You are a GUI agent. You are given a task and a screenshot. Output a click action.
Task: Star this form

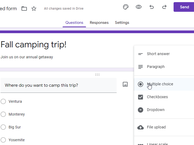point(34,9)
